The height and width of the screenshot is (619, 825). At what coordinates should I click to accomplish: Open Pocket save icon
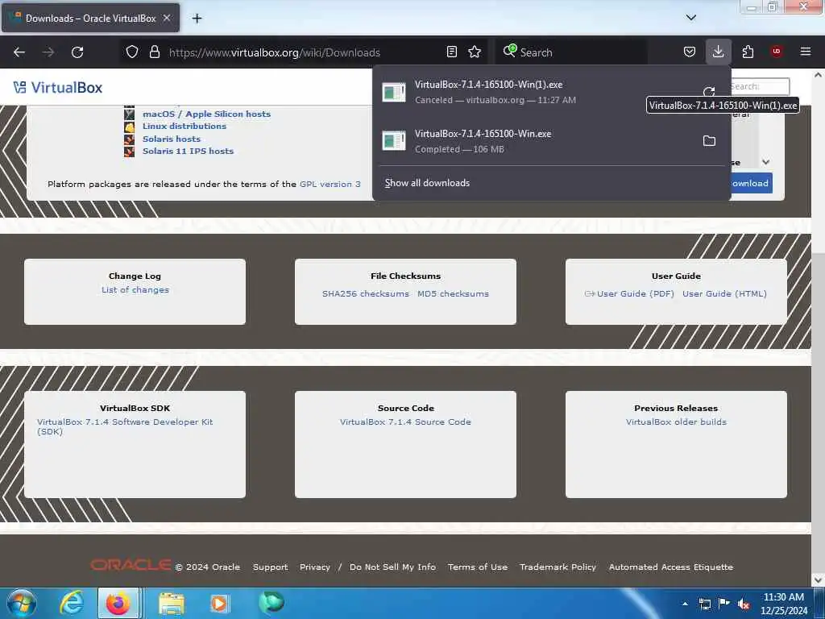tap(690, 52)
